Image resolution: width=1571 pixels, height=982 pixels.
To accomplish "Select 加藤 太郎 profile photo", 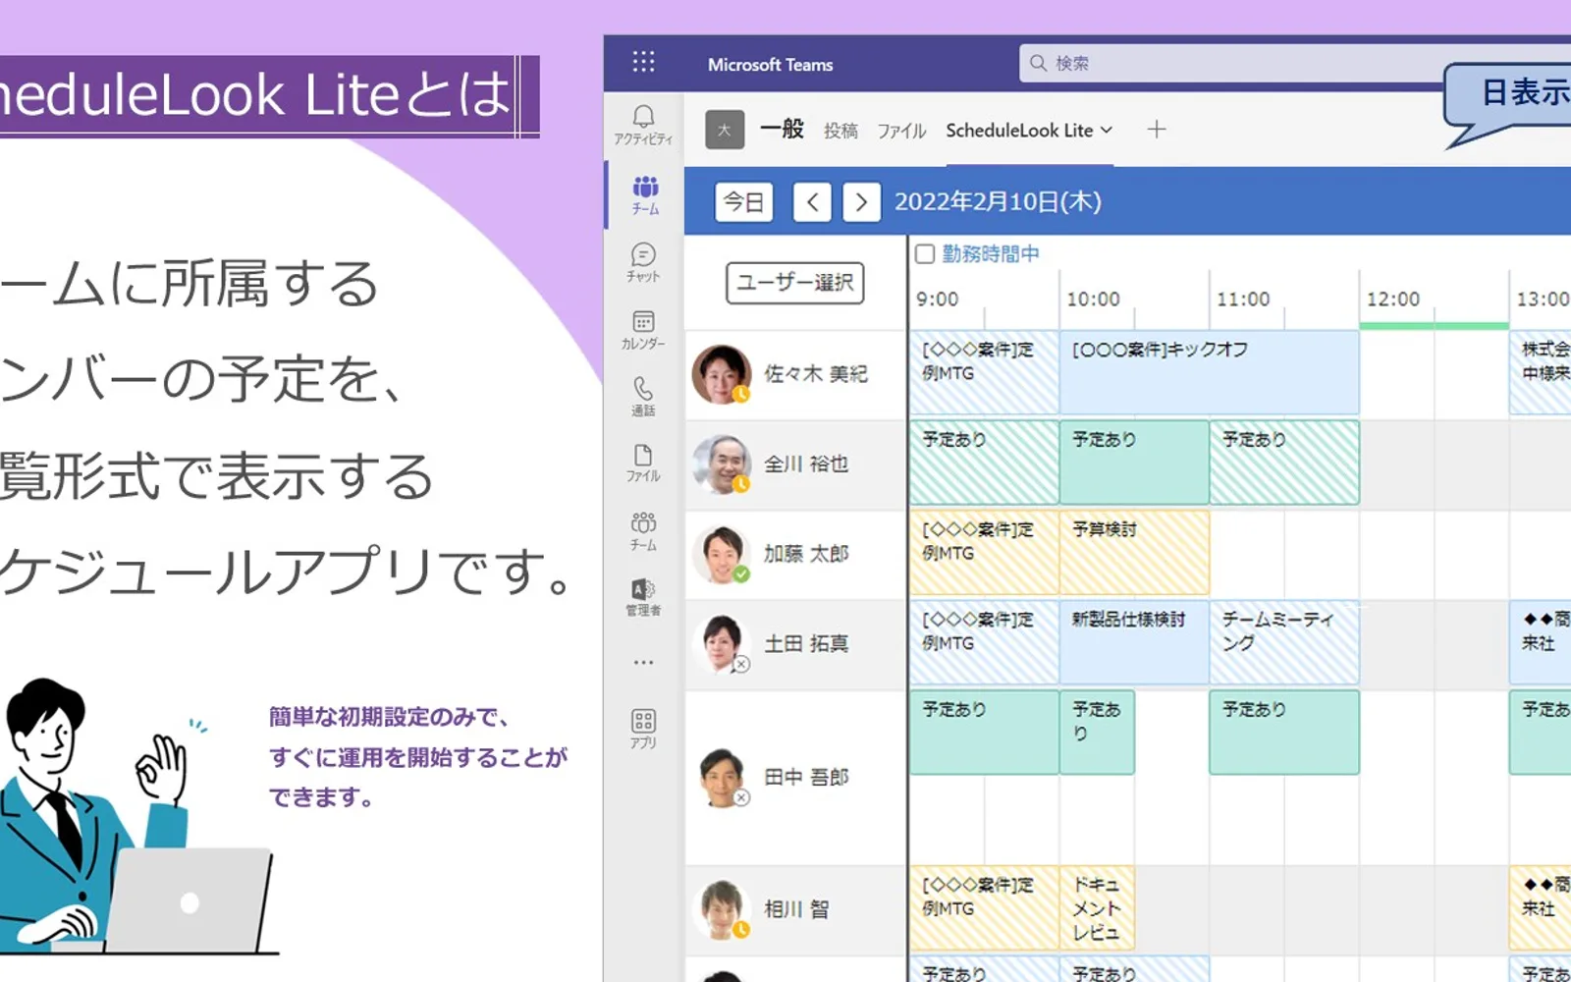I will point(722,554).
